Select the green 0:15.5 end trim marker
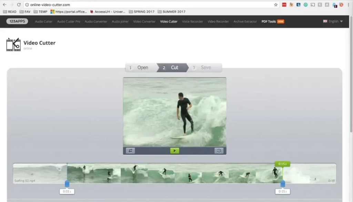 coord(282,164)
